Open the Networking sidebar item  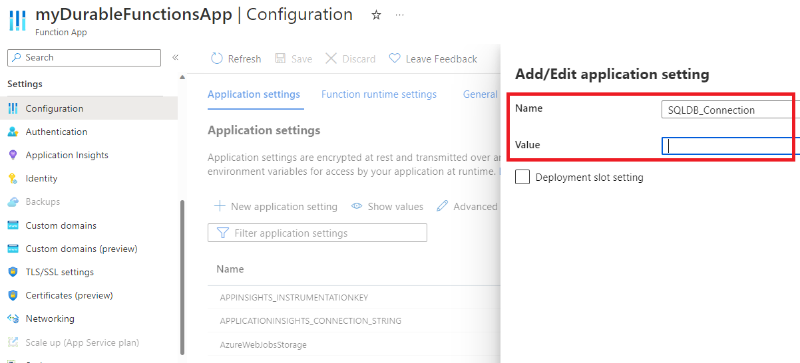pos(50,318)
